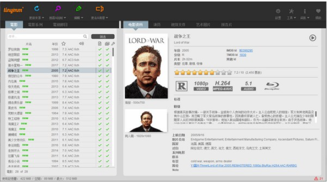This screenshot has width=327, height=182.
Task: Click the blue refresh update-sources icon
Action: (x=37, y=8)
